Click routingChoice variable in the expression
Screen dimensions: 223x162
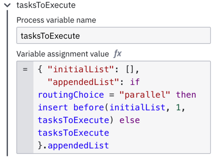(71, 94)
